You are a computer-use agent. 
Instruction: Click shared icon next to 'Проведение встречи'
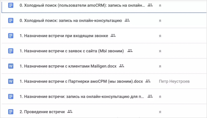pos(70,111)
